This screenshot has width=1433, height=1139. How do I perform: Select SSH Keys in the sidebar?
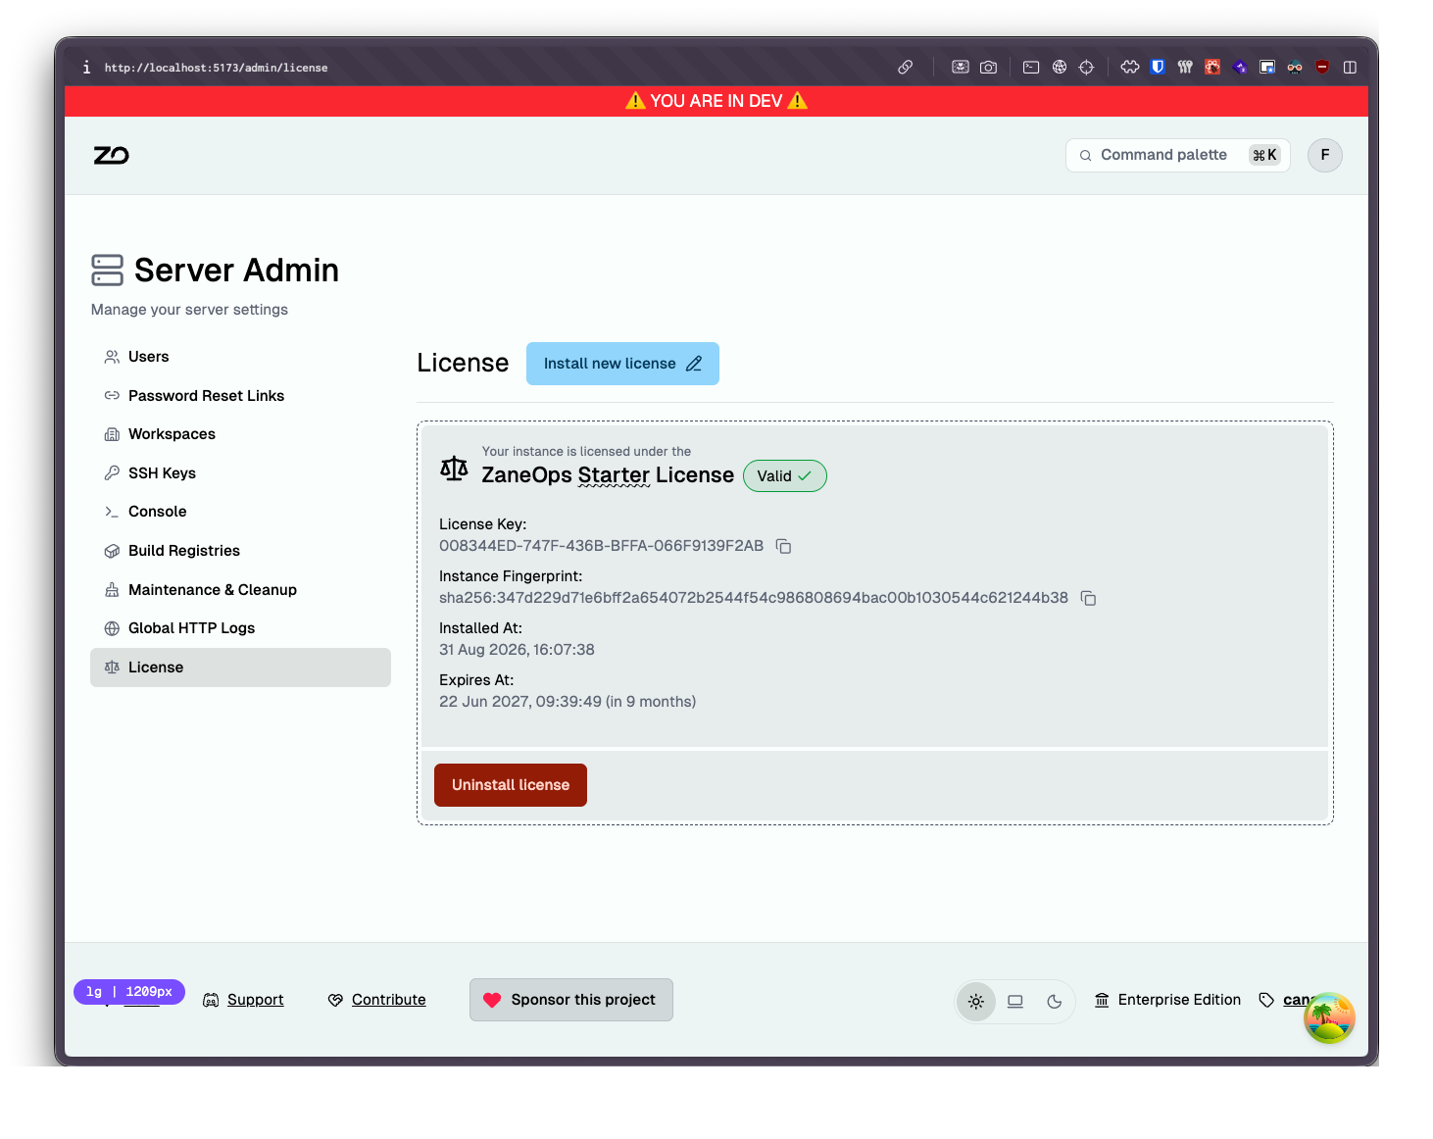tap(240, 473)
